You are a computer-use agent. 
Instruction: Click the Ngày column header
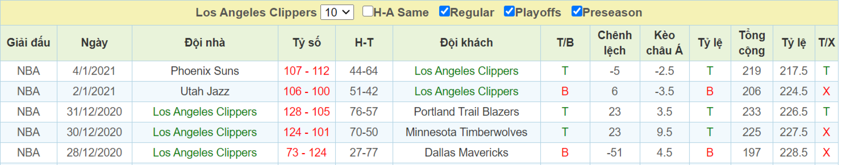94,43
